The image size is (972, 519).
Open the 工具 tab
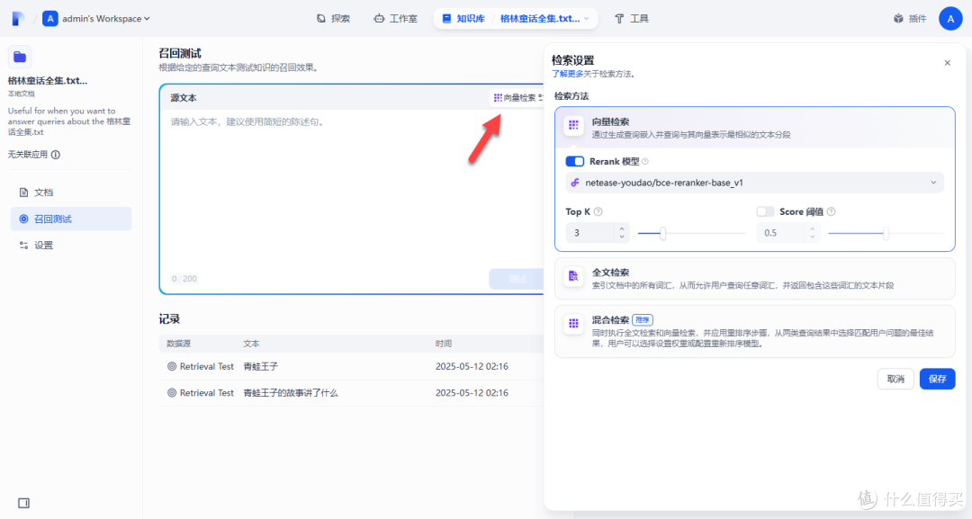[x=632, y=19]
